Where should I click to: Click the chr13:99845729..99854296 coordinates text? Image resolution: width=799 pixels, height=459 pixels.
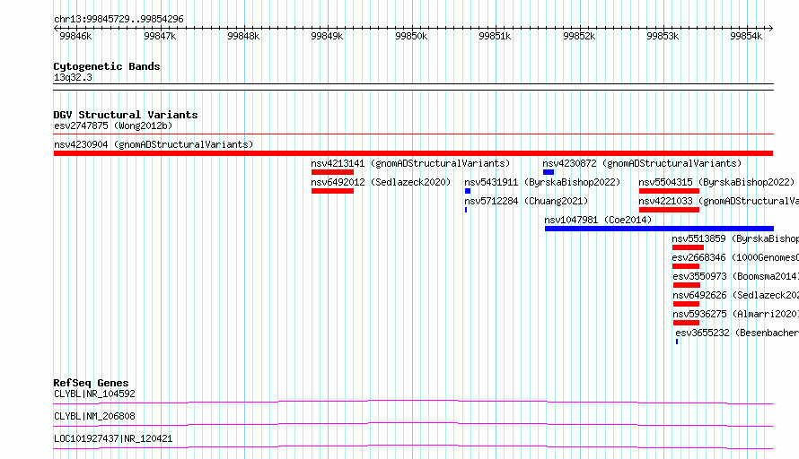pos(119,19)
